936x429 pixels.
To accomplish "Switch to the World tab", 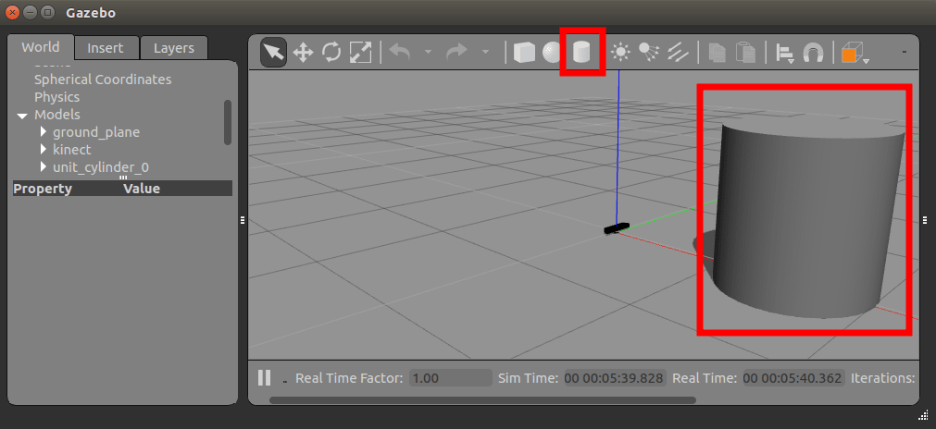I will [41, 47].
